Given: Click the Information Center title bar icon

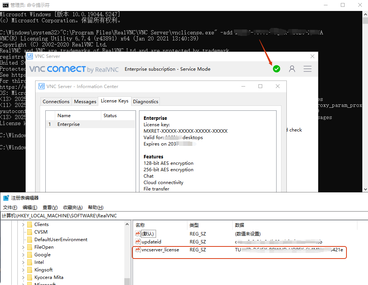Looking at the screenshot, I should [x=42, y=87].
